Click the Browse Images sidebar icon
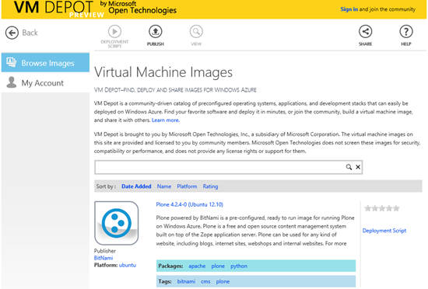This screenshot has height=289, width=428. pos(11,62)
